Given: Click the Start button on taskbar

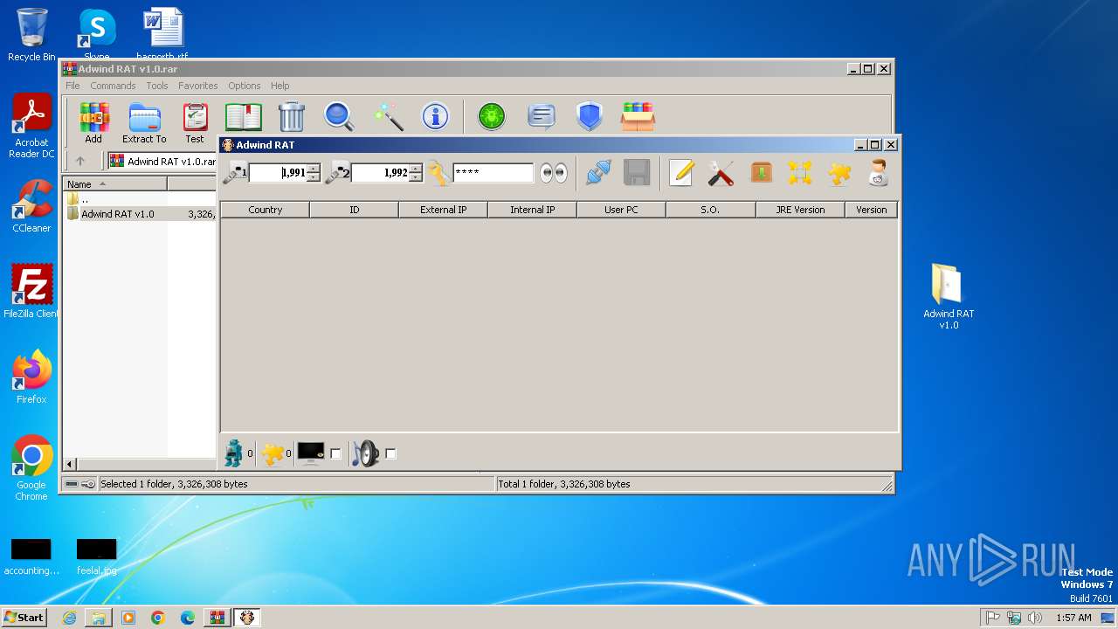Looking at the screenshot, I should (x=24, y=618).
